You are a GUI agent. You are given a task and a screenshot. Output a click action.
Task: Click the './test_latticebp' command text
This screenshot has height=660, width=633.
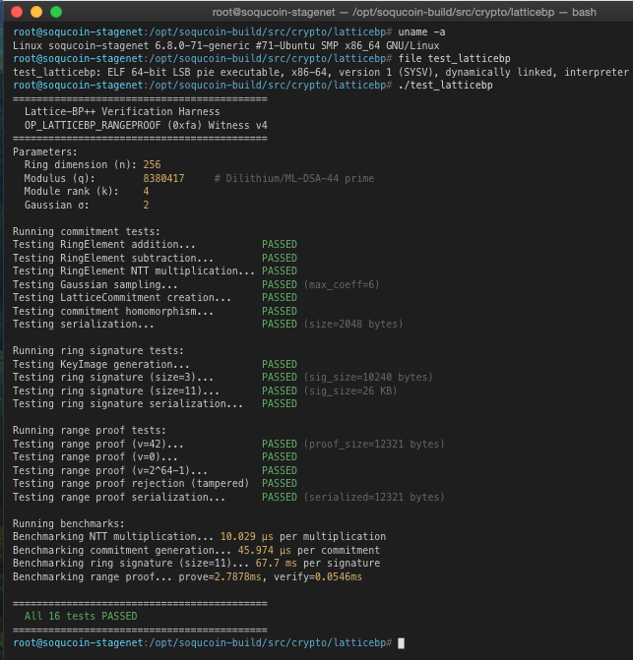pyautogui.click(x=446, y=85)
